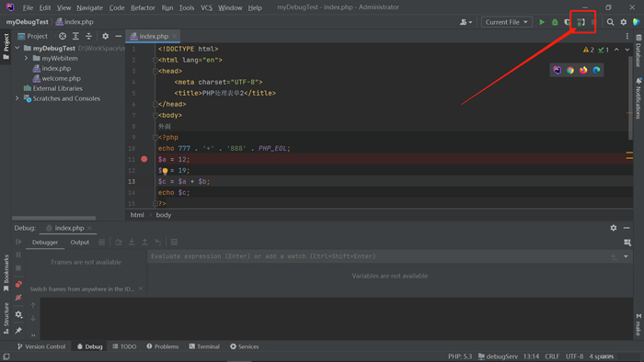Open Search Everywhere magnifier icon
The height and width of the screenshot is (362, 644).
(610, 22)
